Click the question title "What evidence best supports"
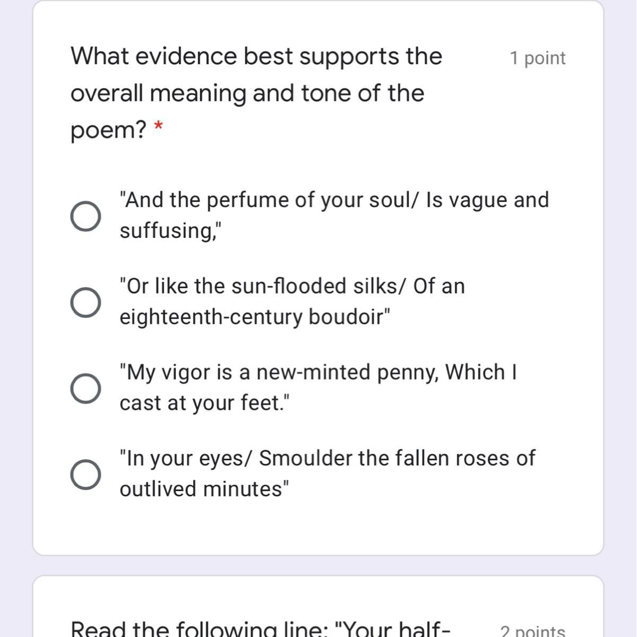The width and height of the screenshot is (637, 637). pyautogui.click(x=256, y=56)
